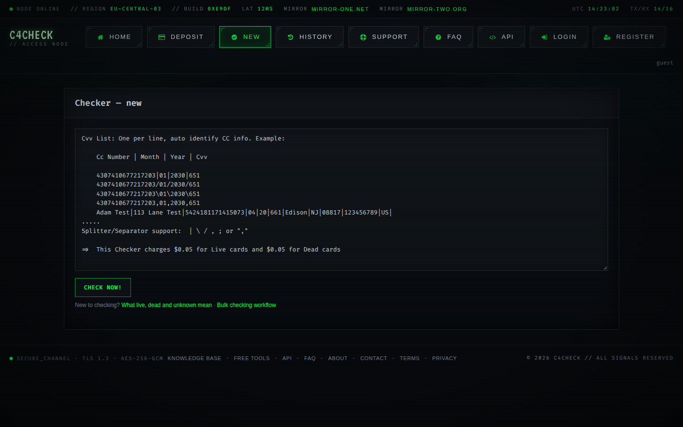The width and height of the screenshot is (683, 427).
Task: Click the C4CHECK logo
Action: (x=31, y=35)
